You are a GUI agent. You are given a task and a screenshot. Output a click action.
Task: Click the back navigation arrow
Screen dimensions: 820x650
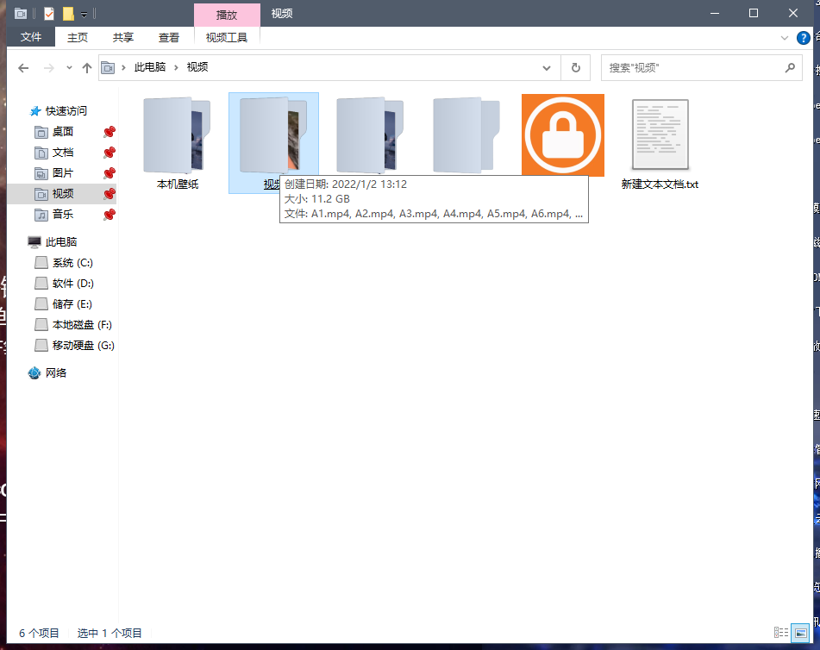(23, 68)
